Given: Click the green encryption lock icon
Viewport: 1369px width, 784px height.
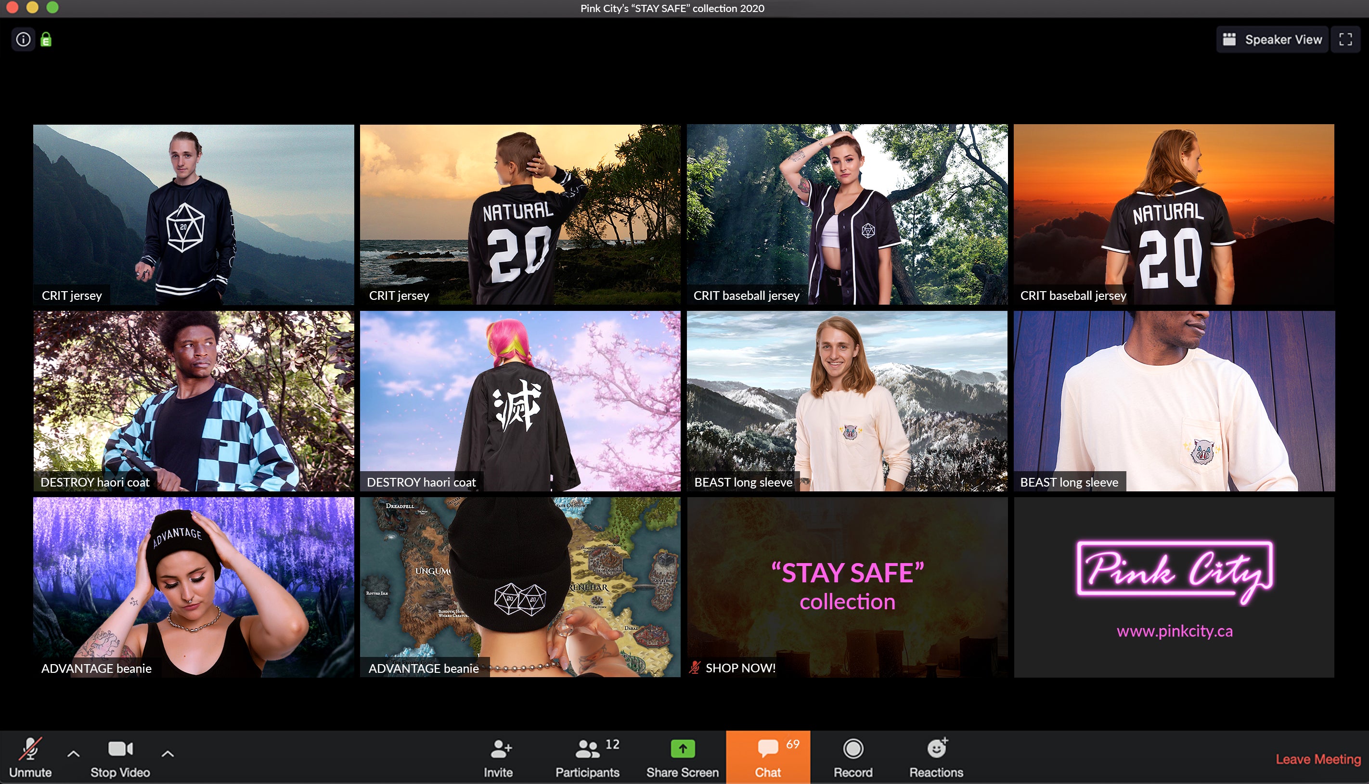Looking at the screenshot, I should [x=46, y=39].
